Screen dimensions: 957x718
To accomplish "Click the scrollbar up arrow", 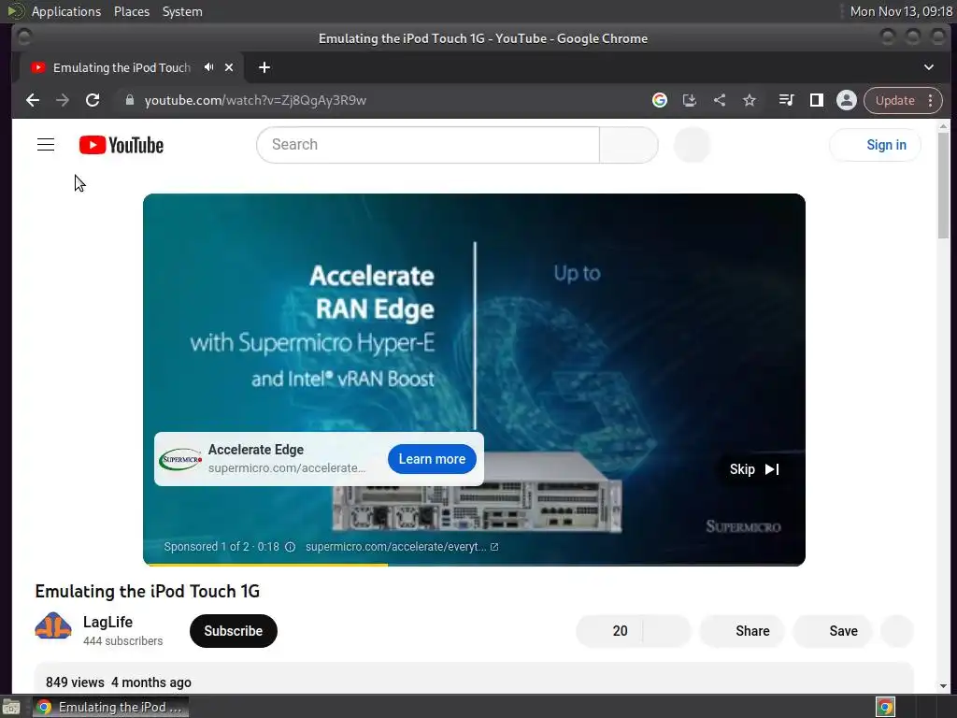I will [x=944, y=126].
